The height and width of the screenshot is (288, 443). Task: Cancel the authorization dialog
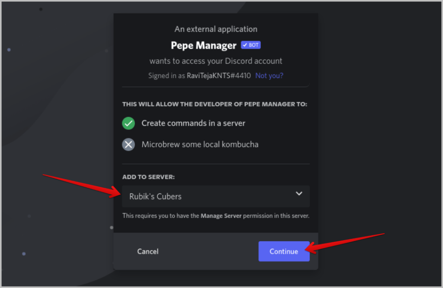pyautogui.click(x=148, y=251)
